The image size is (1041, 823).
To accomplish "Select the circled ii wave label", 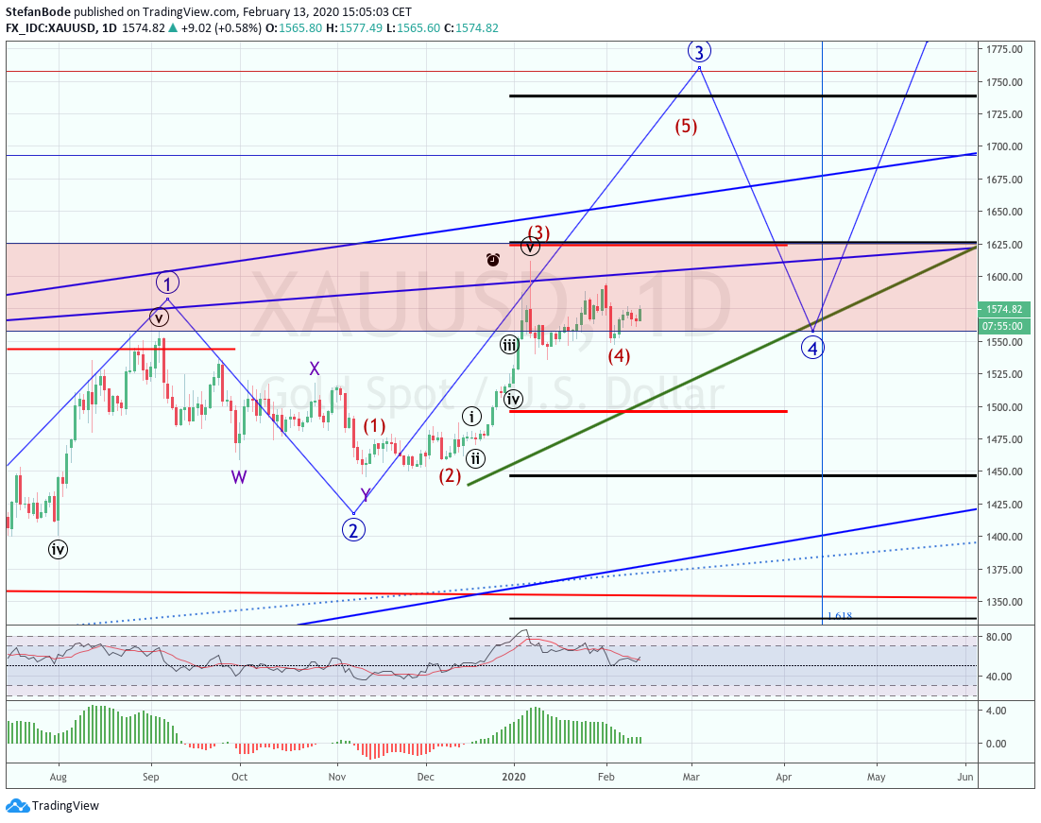I will point(475,458).
